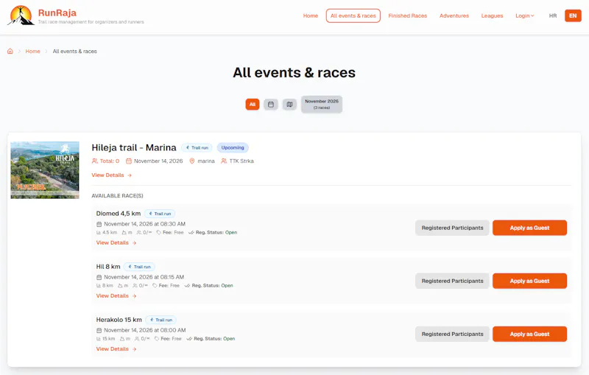Click Trail run tag on Herakolo 15 km

[x=161, y=320]
